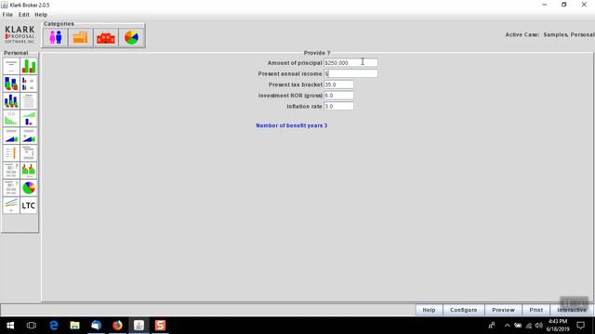This screenshot has height=334, width=595.
Task: Open the rising green area with blue bar icon
Action: (x=29, y=119)
